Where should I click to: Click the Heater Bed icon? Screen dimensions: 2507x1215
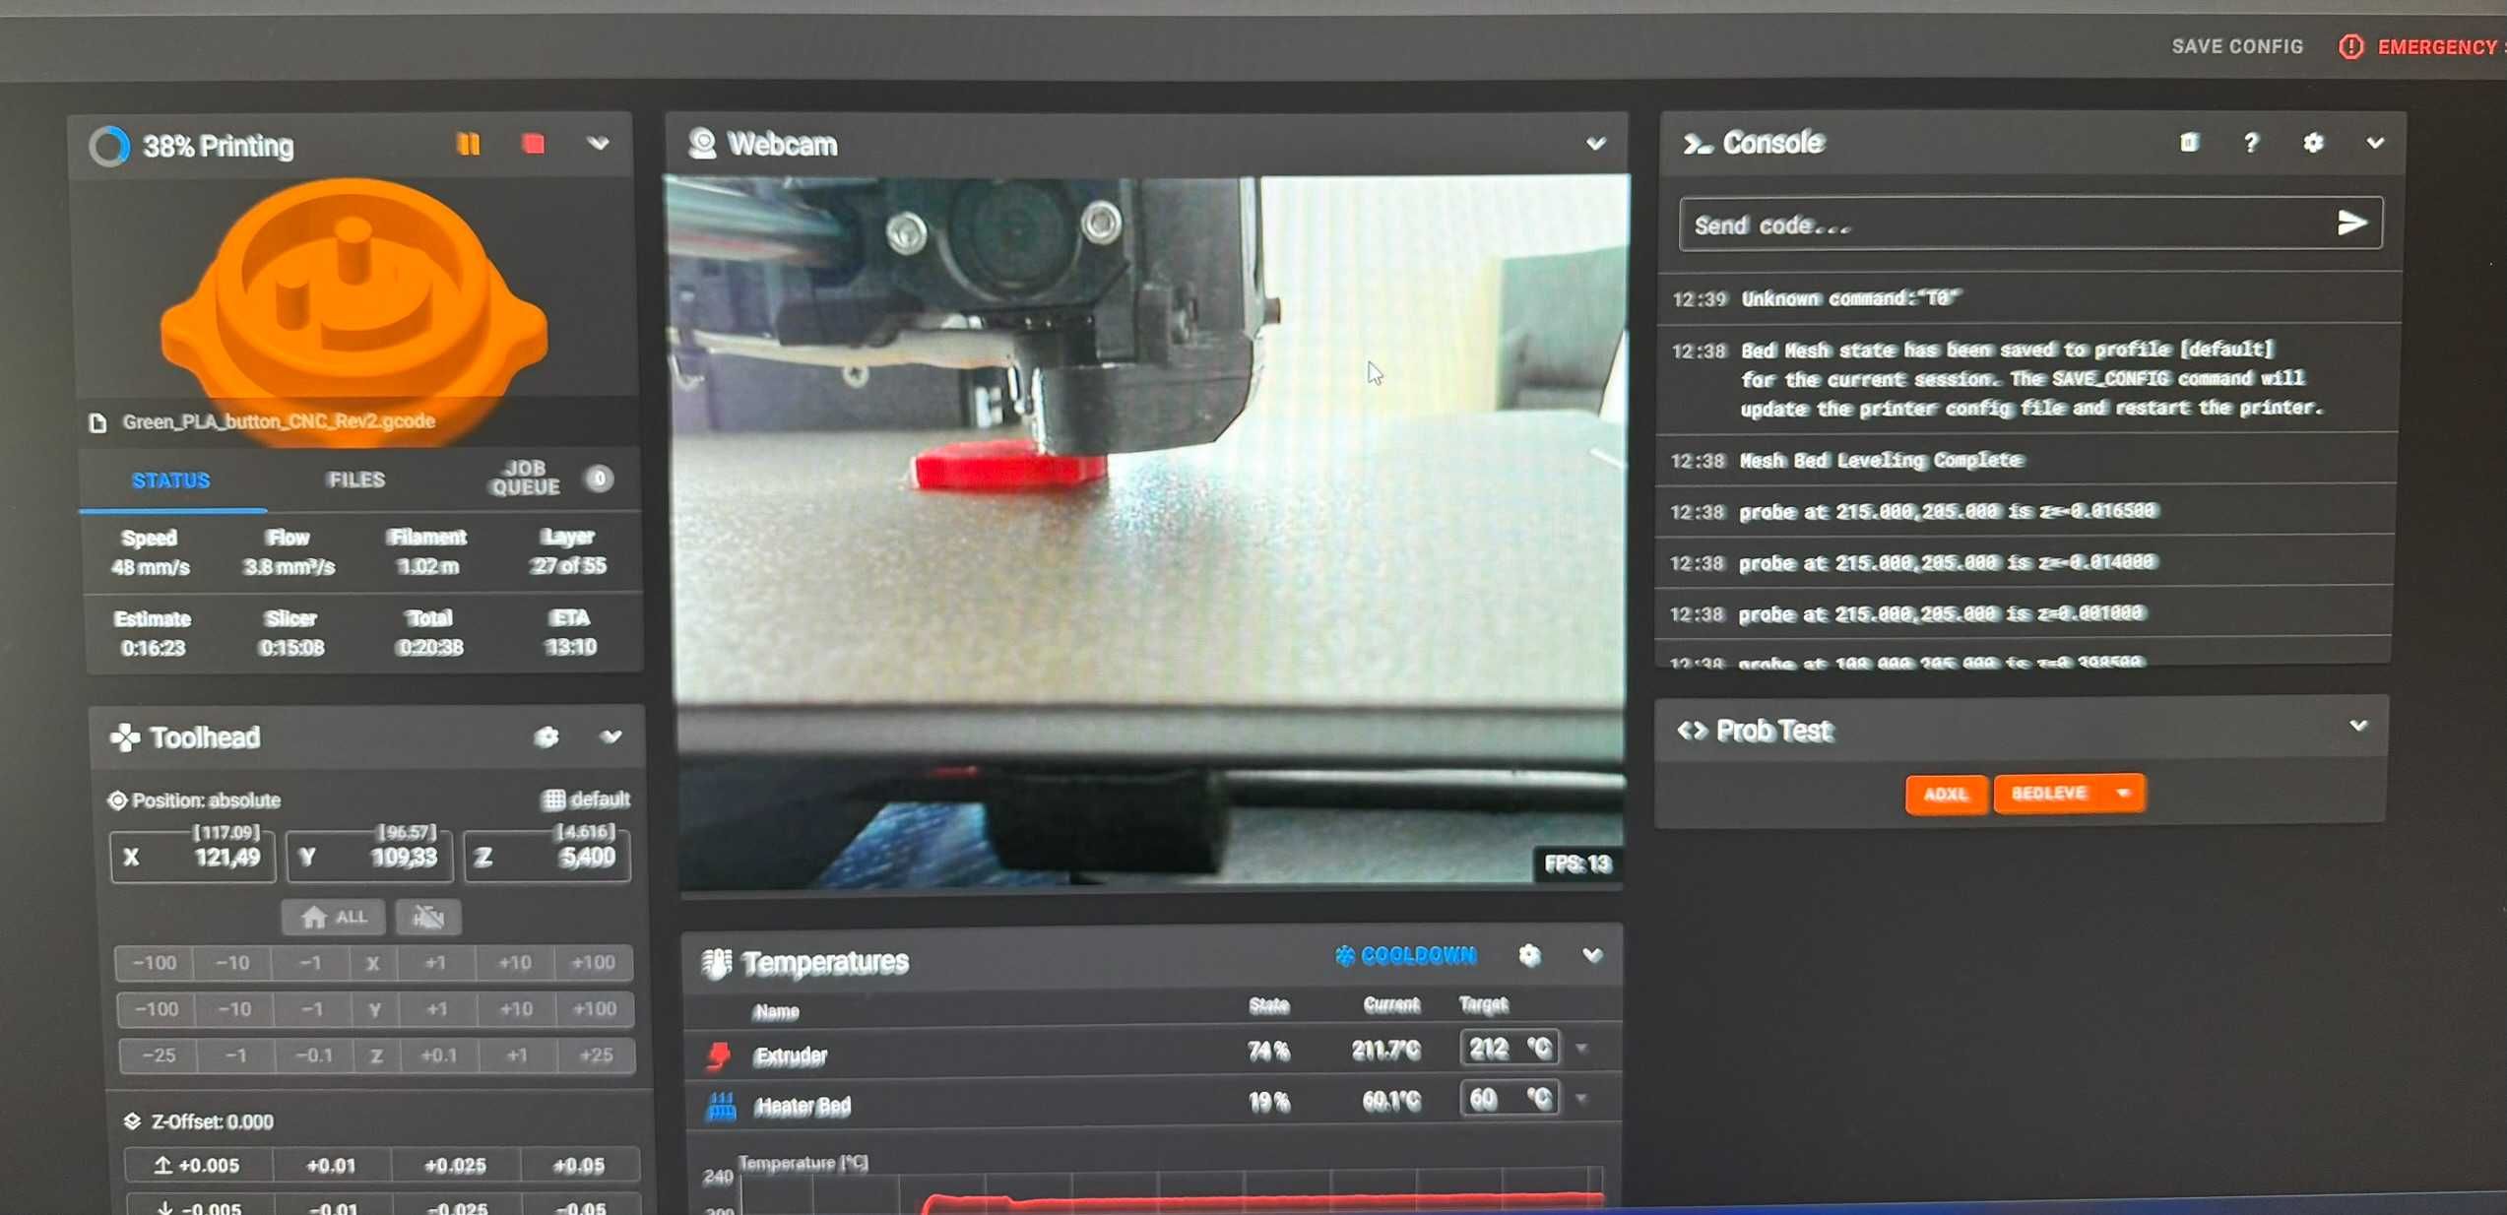tap(721, 1106)
